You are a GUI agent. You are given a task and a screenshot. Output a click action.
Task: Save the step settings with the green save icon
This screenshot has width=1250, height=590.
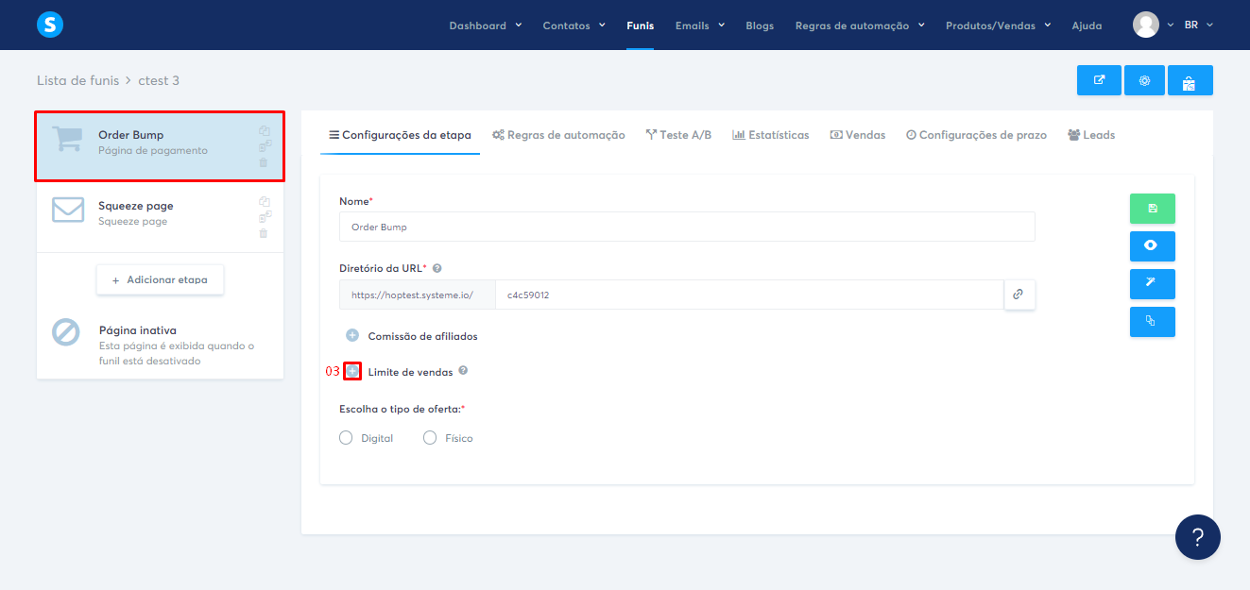[1152, 209]
